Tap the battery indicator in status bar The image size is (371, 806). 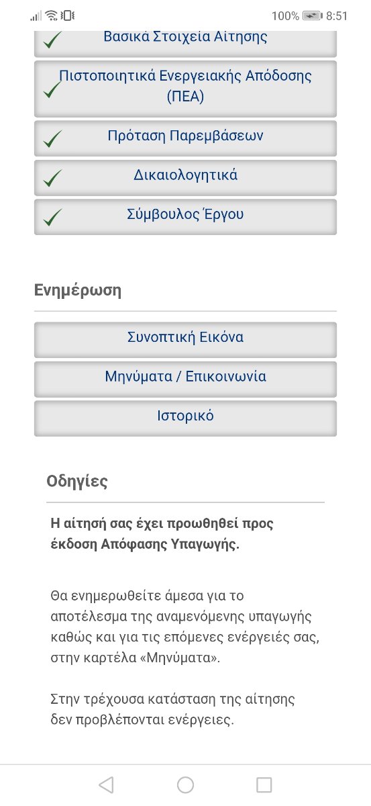(312, 15)
